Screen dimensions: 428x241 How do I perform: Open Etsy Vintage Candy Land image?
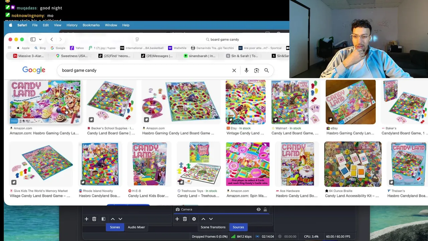click(x=245, y=102)
